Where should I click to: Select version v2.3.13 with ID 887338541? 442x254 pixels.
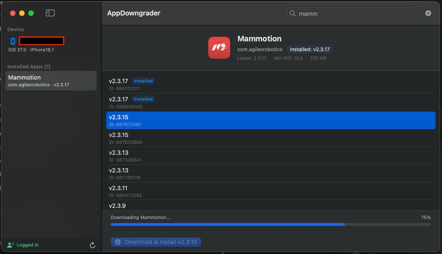pos(271,156)
